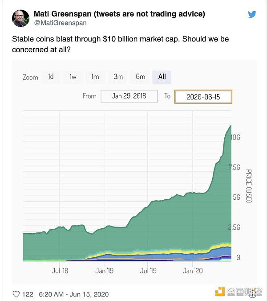Click the From date field
This screenshot has width=267, height=301.
[x=129, y=96]
